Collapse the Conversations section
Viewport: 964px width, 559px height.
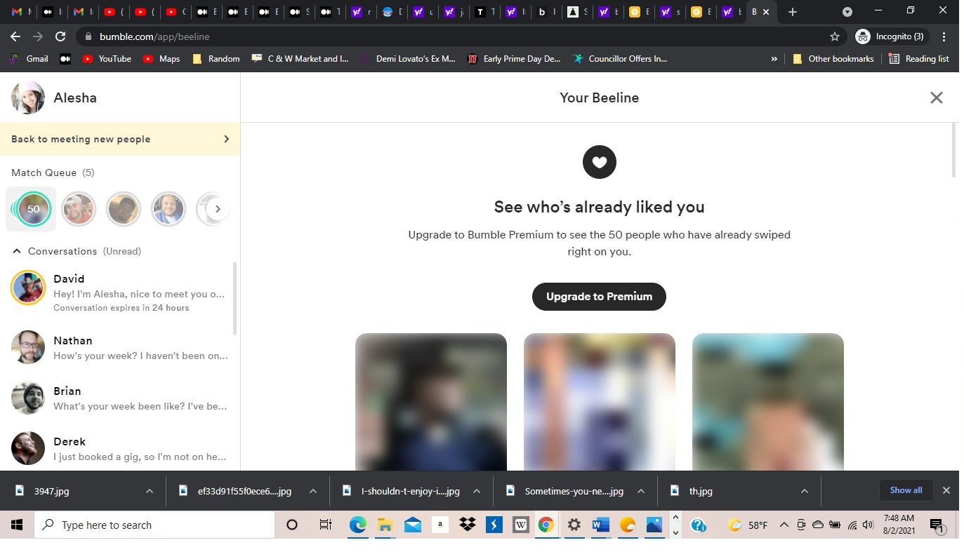pyautogui.click(x=17, y=251)
